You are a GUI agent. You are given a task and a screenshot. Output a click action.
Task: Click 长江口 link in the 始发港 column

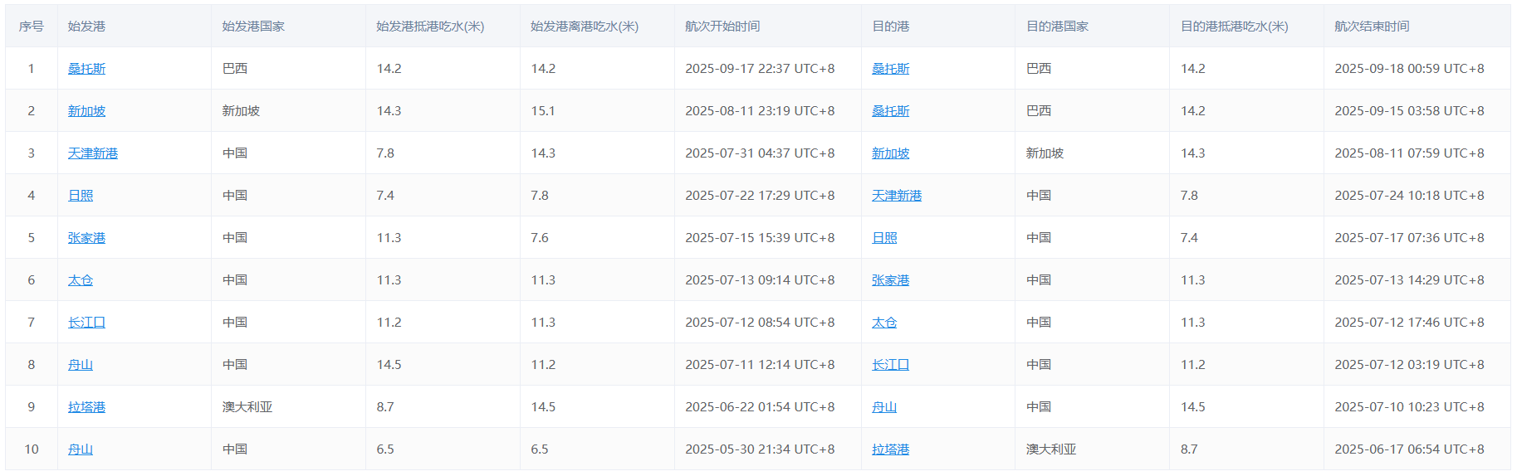(x=86, y=323)
